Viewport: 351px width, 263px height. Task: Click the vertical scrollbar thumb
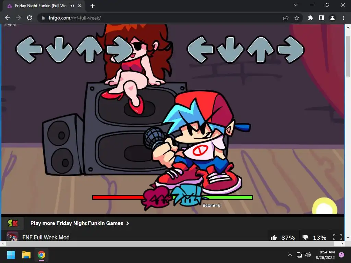click(x=348, y=57)
